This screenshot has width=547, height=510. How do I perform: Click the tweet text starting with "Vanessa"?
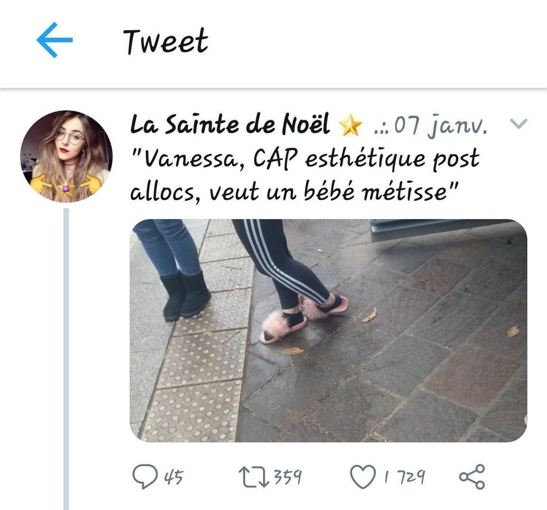point(304,174)
